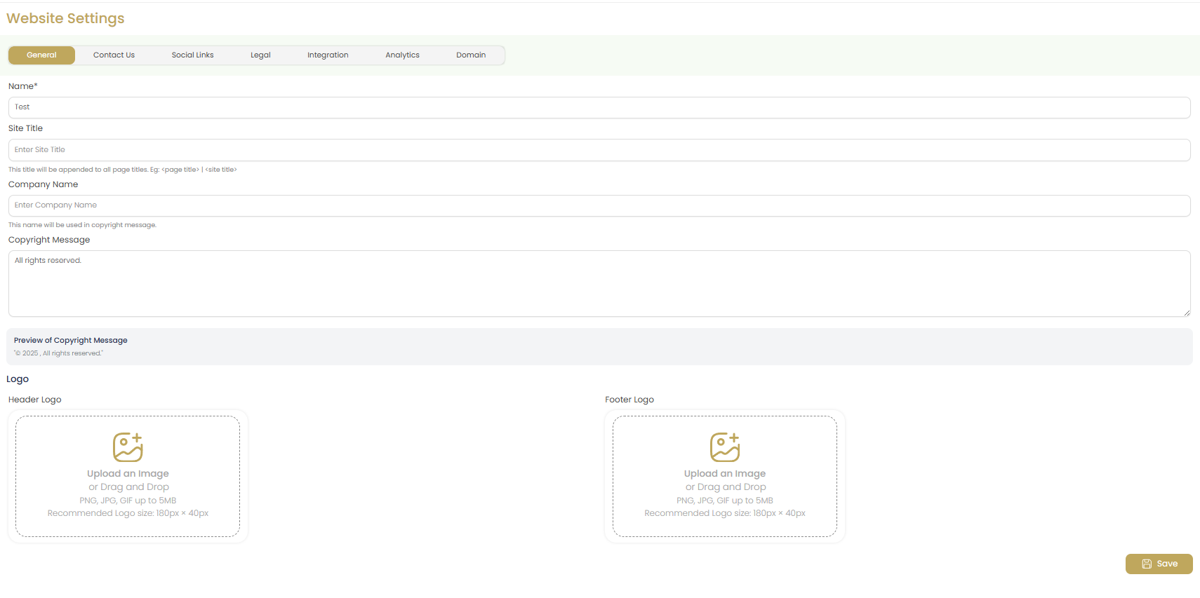Open the Social Links tab
This screenshot has width=1200, height=598.
(x=192, y=55)
